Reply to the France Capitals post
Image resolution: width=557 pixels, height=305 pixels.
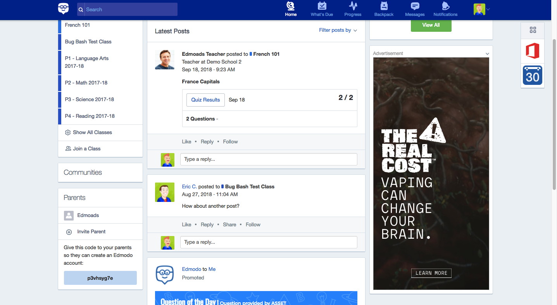click(207, 142)
